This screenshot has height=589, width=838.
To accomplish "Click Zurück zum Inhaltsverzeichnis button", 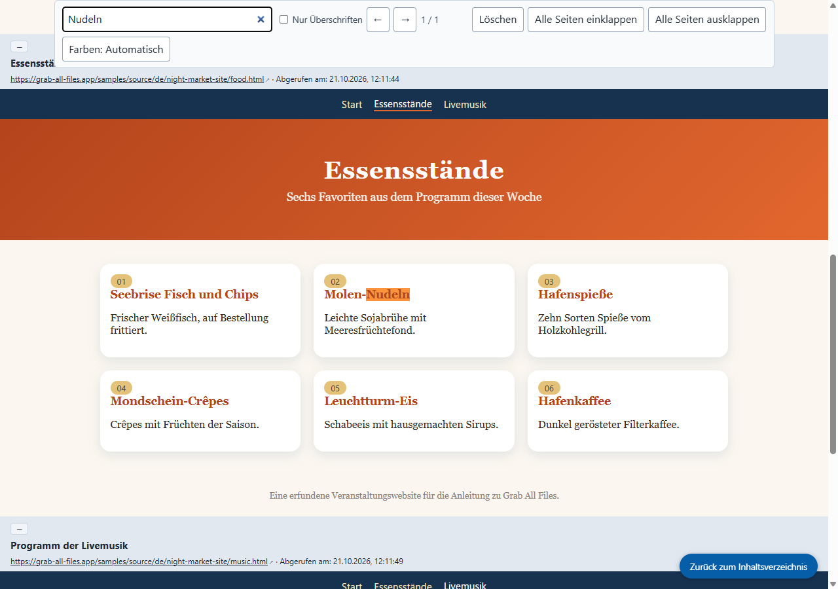I will click(x=748, y=567).
